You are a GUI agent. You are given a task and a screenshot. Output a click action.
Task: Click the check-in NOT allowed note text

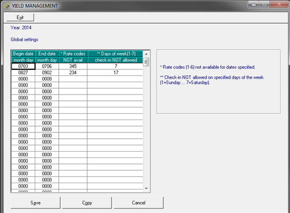tap(212, 80)
